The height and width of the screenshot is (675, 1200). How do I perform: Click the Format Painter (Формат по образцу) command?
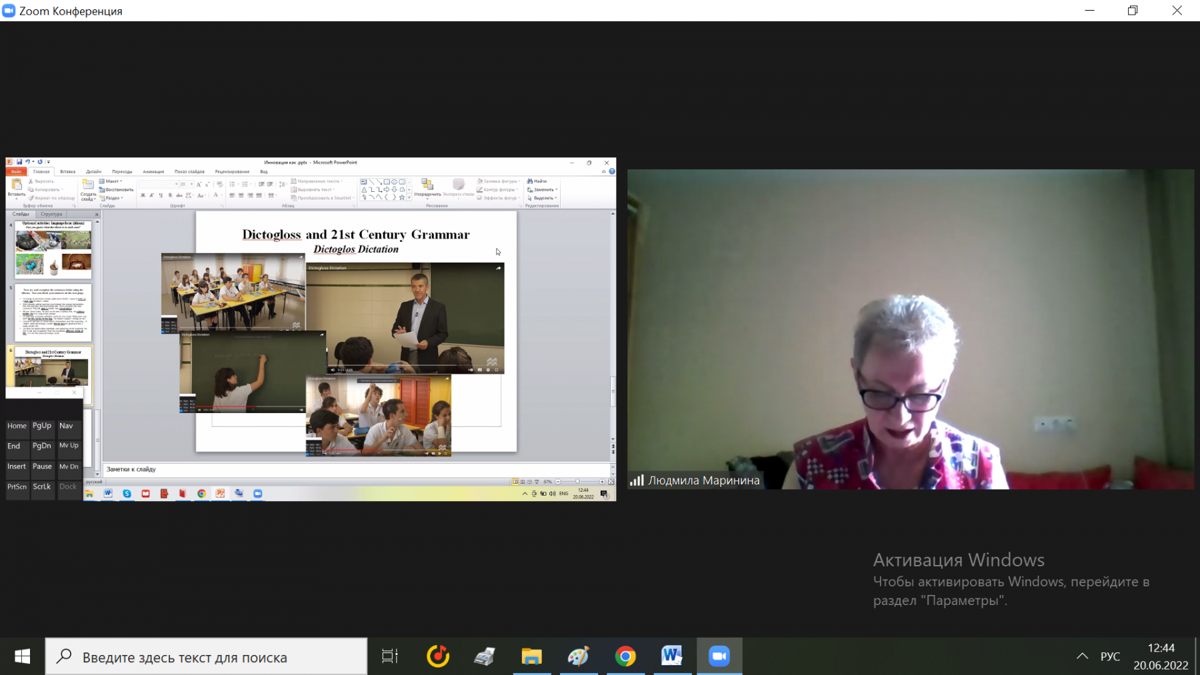click(x=52, y=198)
